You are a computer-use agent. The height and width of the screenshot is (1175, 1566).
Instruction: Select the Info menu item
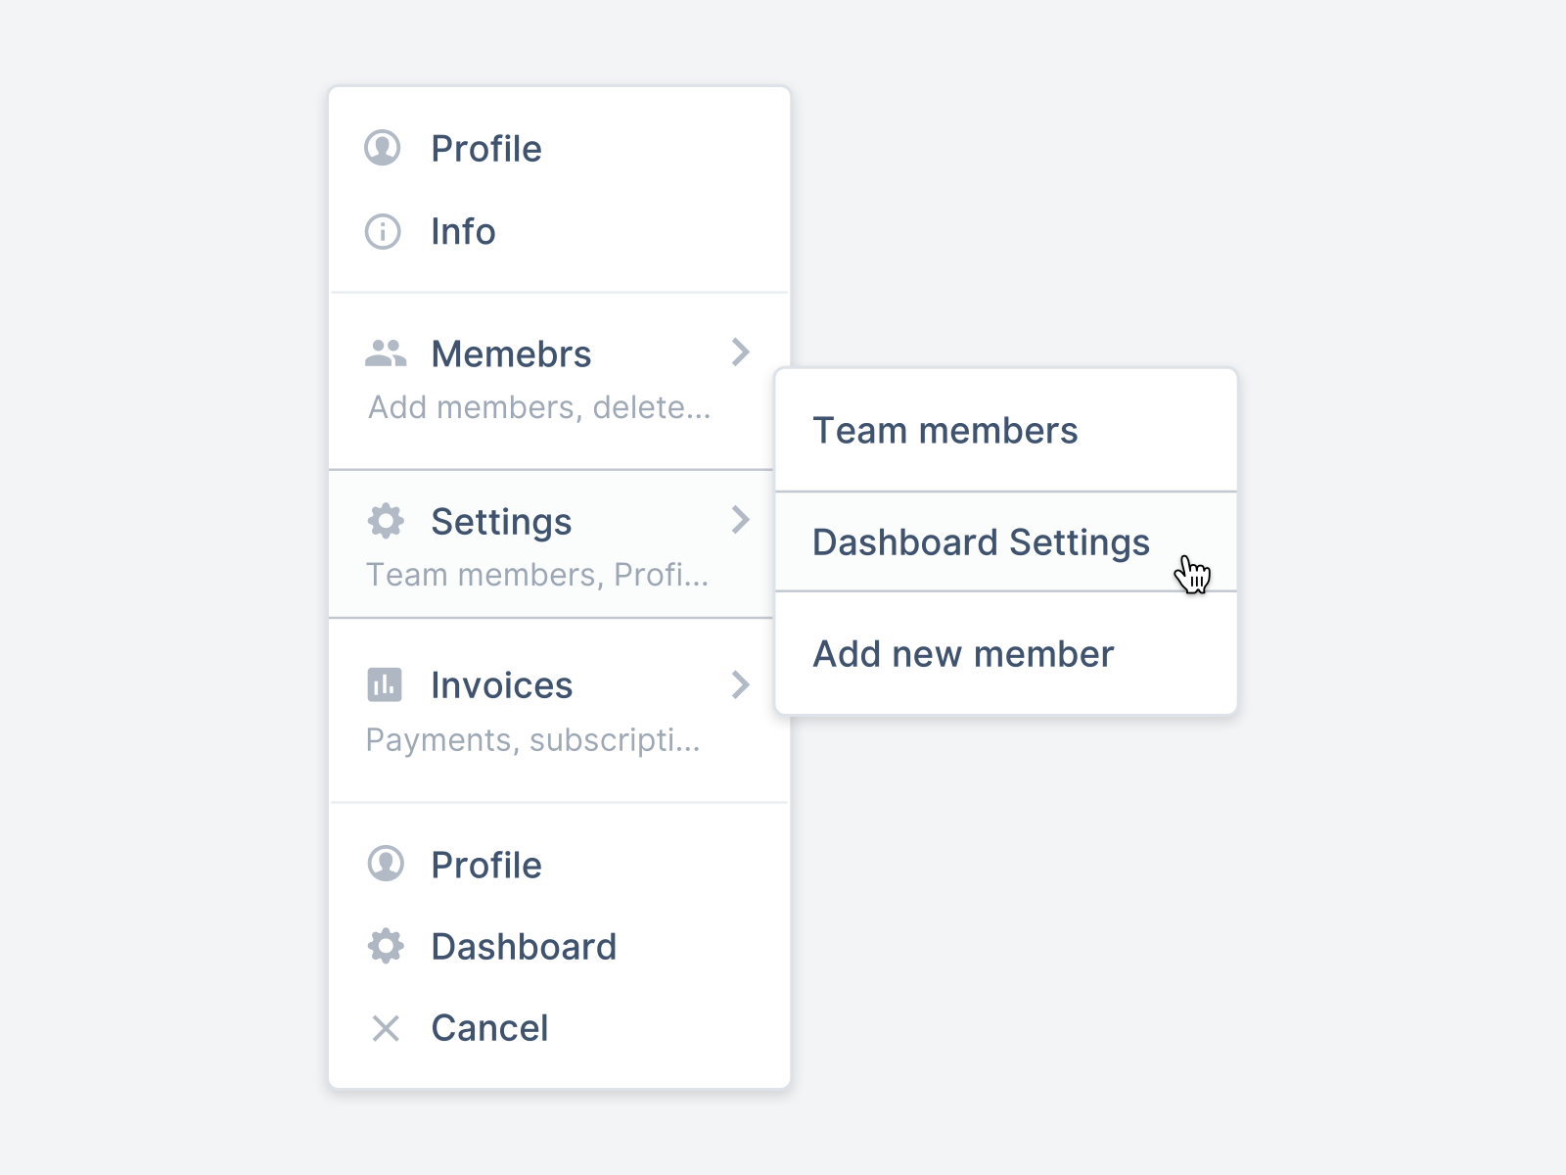point(462,232)
